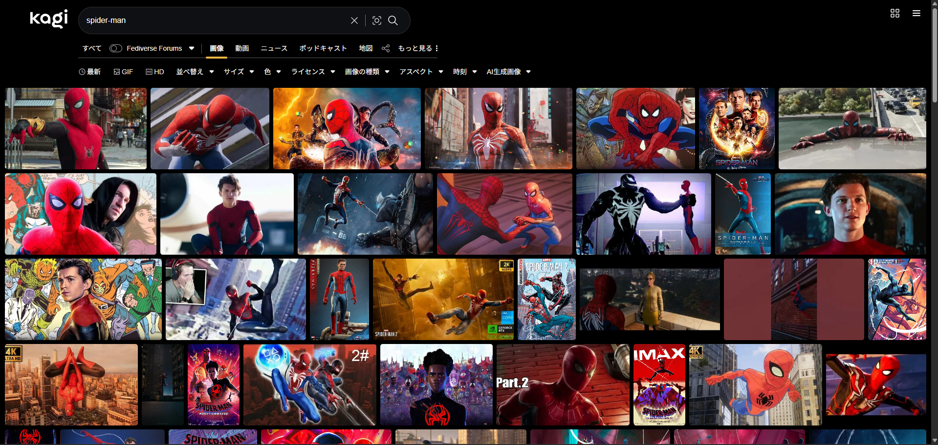Click もっと見る link
The image size is (938, 445).
coord(418,48)
